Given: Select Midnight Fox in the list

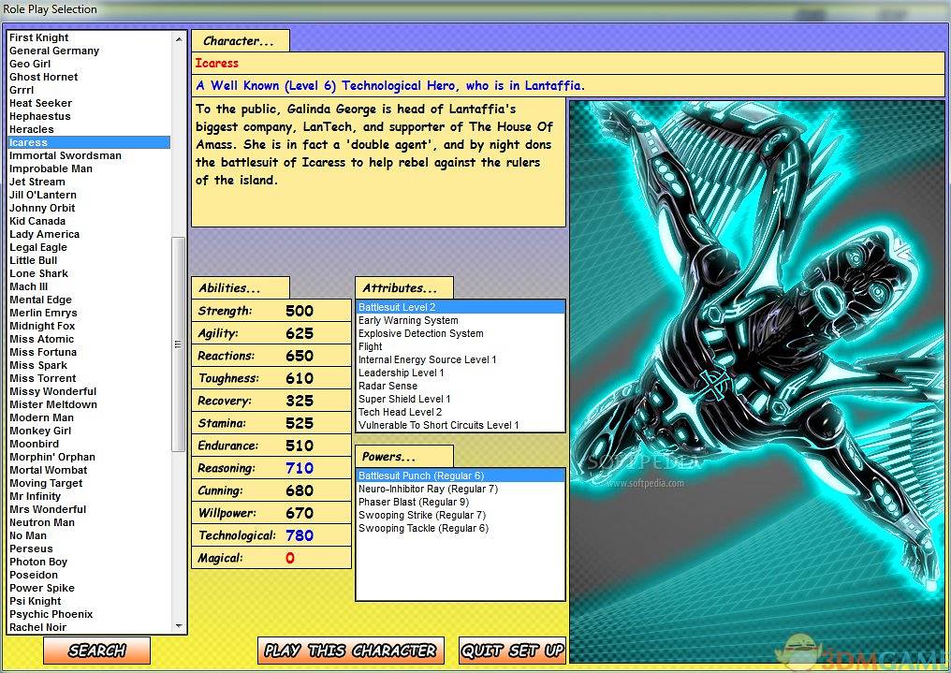Looking at the screenshot, I should coord(42,326).
